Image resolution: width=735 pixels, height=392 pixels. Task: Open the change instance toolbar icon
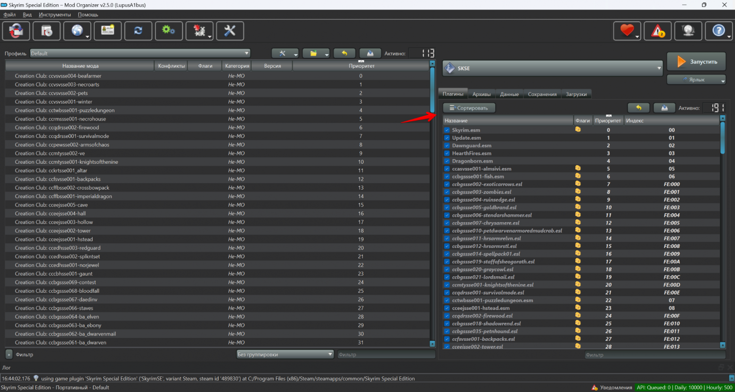[x=16, y=31]
